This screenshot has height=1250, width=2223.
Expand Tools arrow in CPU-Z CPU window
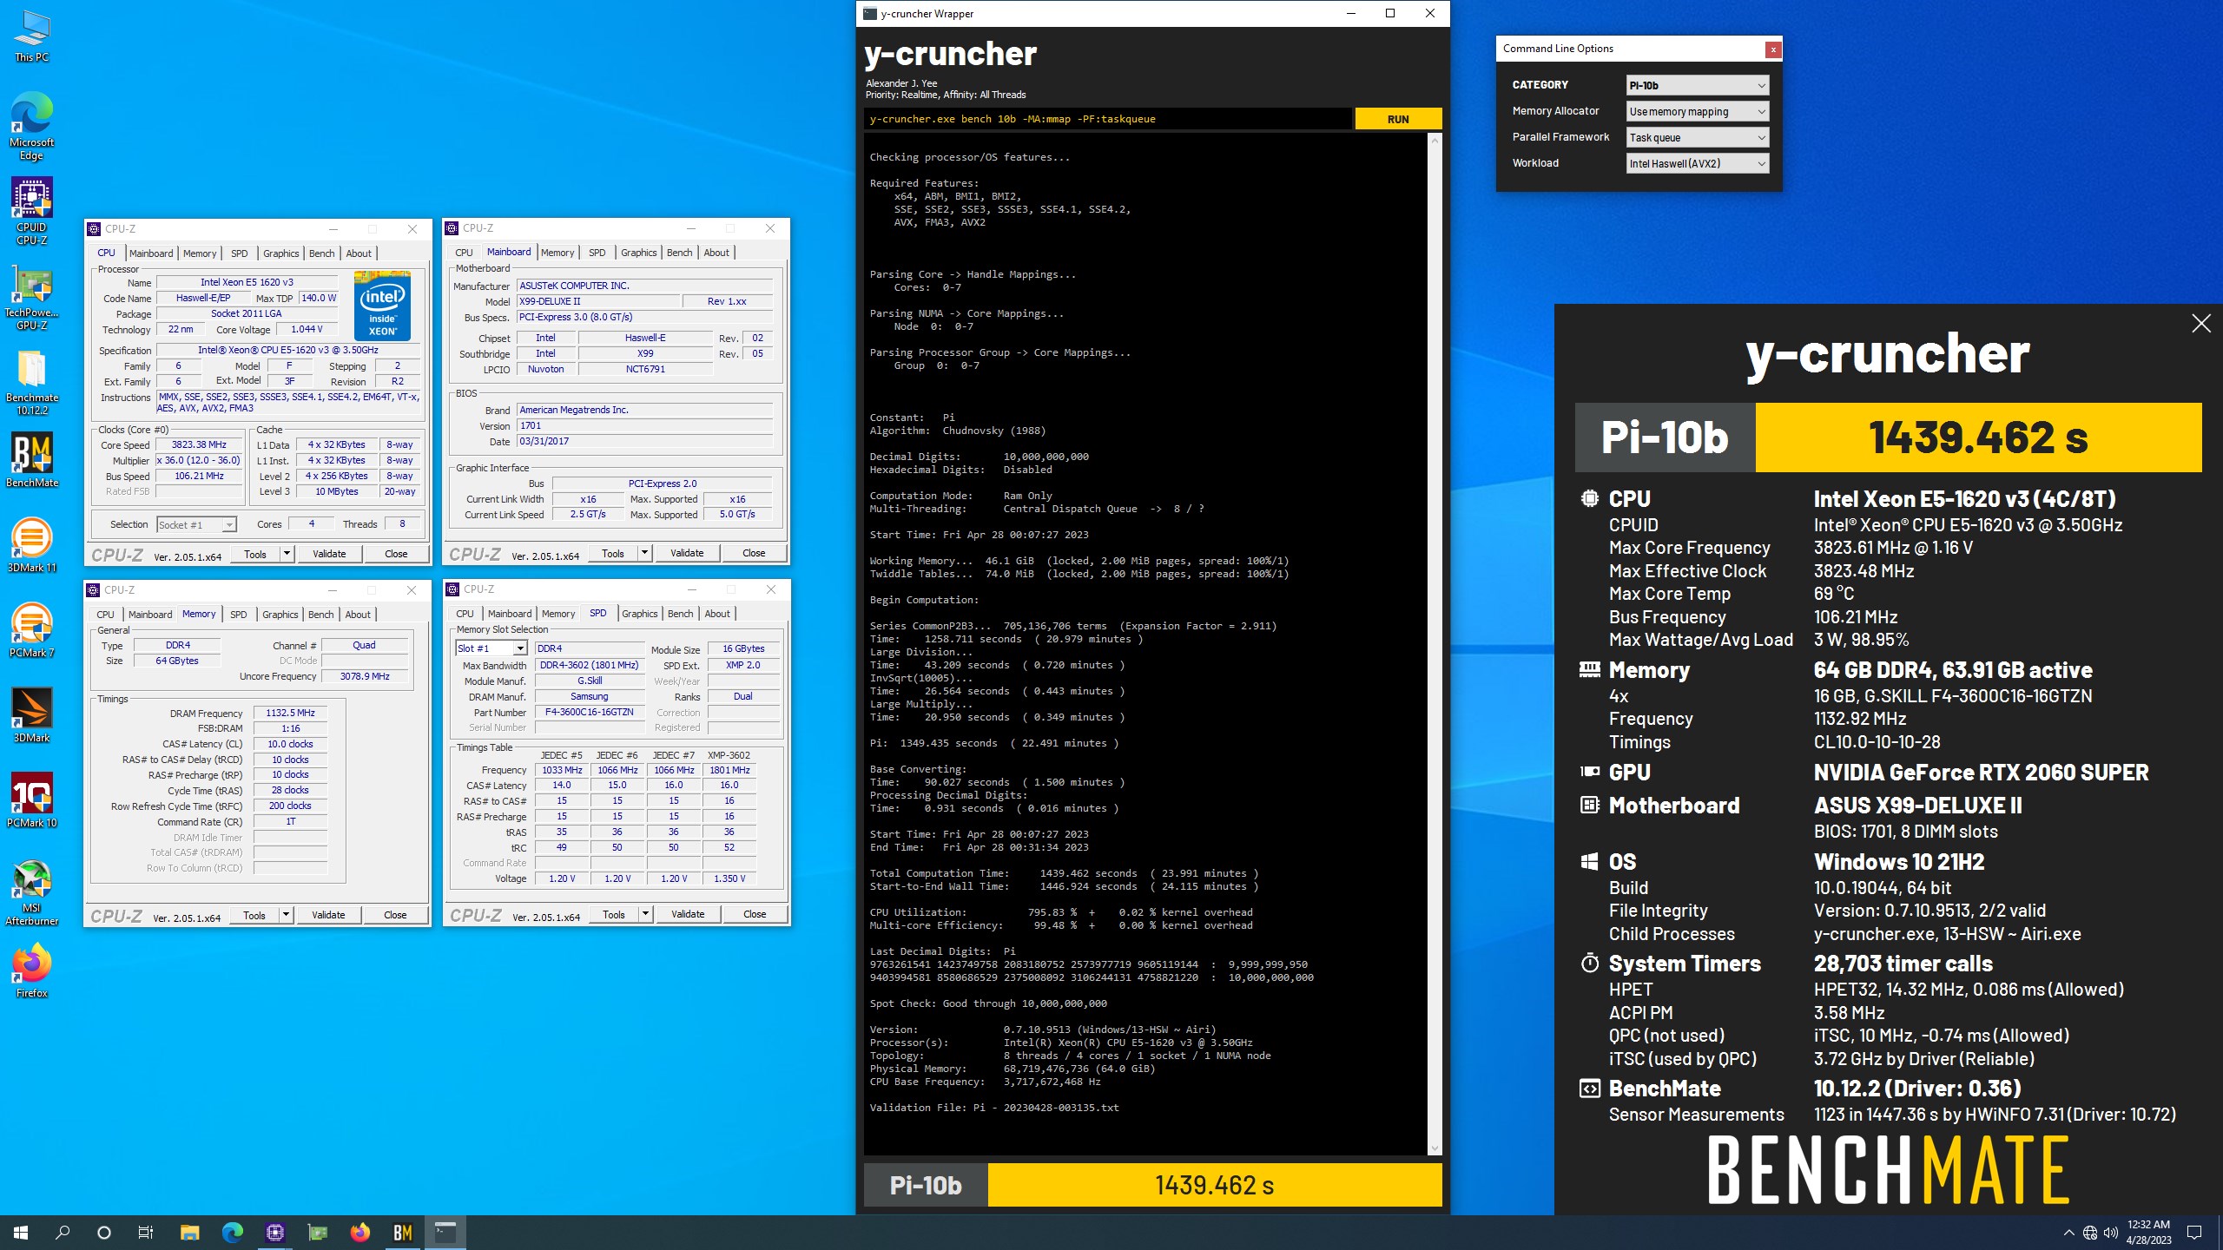click(287, 554)
